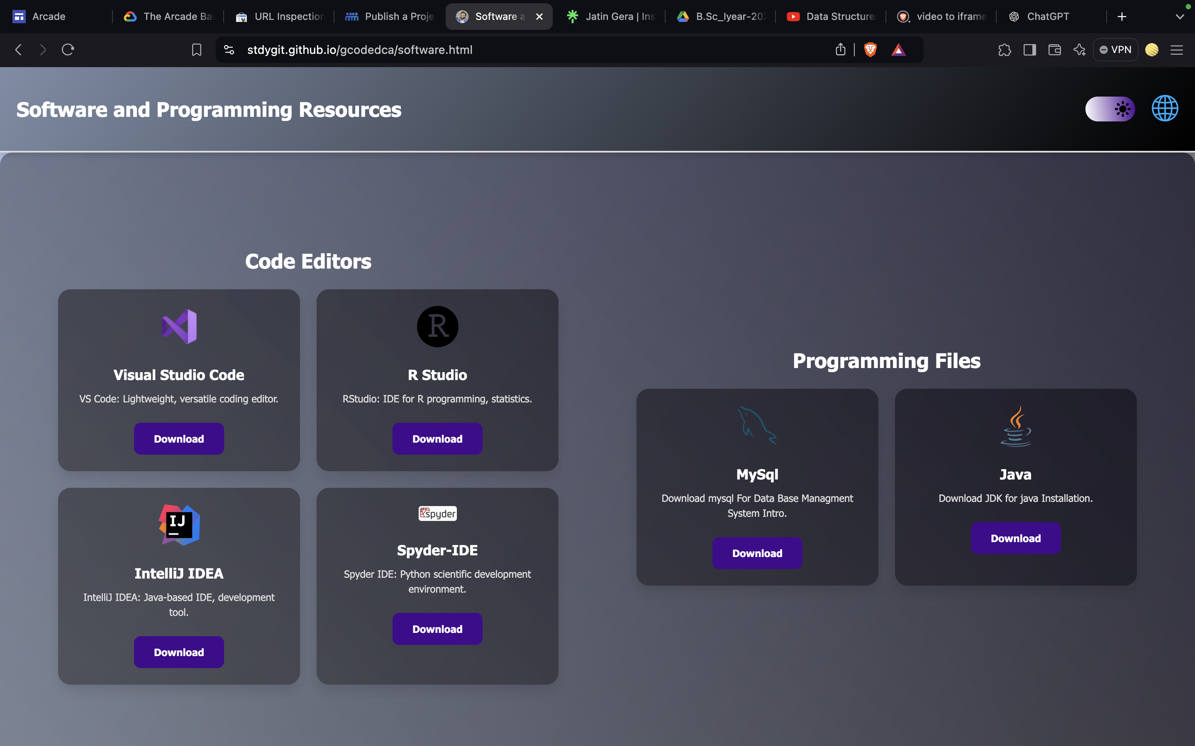The image size is (1195, 746).
Task: Close the Software tab
Action: 540,17
